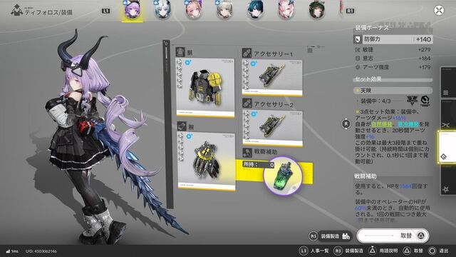456x257 pixels.
Task: Open the bottom right sidebar tab
Action: 447,180
